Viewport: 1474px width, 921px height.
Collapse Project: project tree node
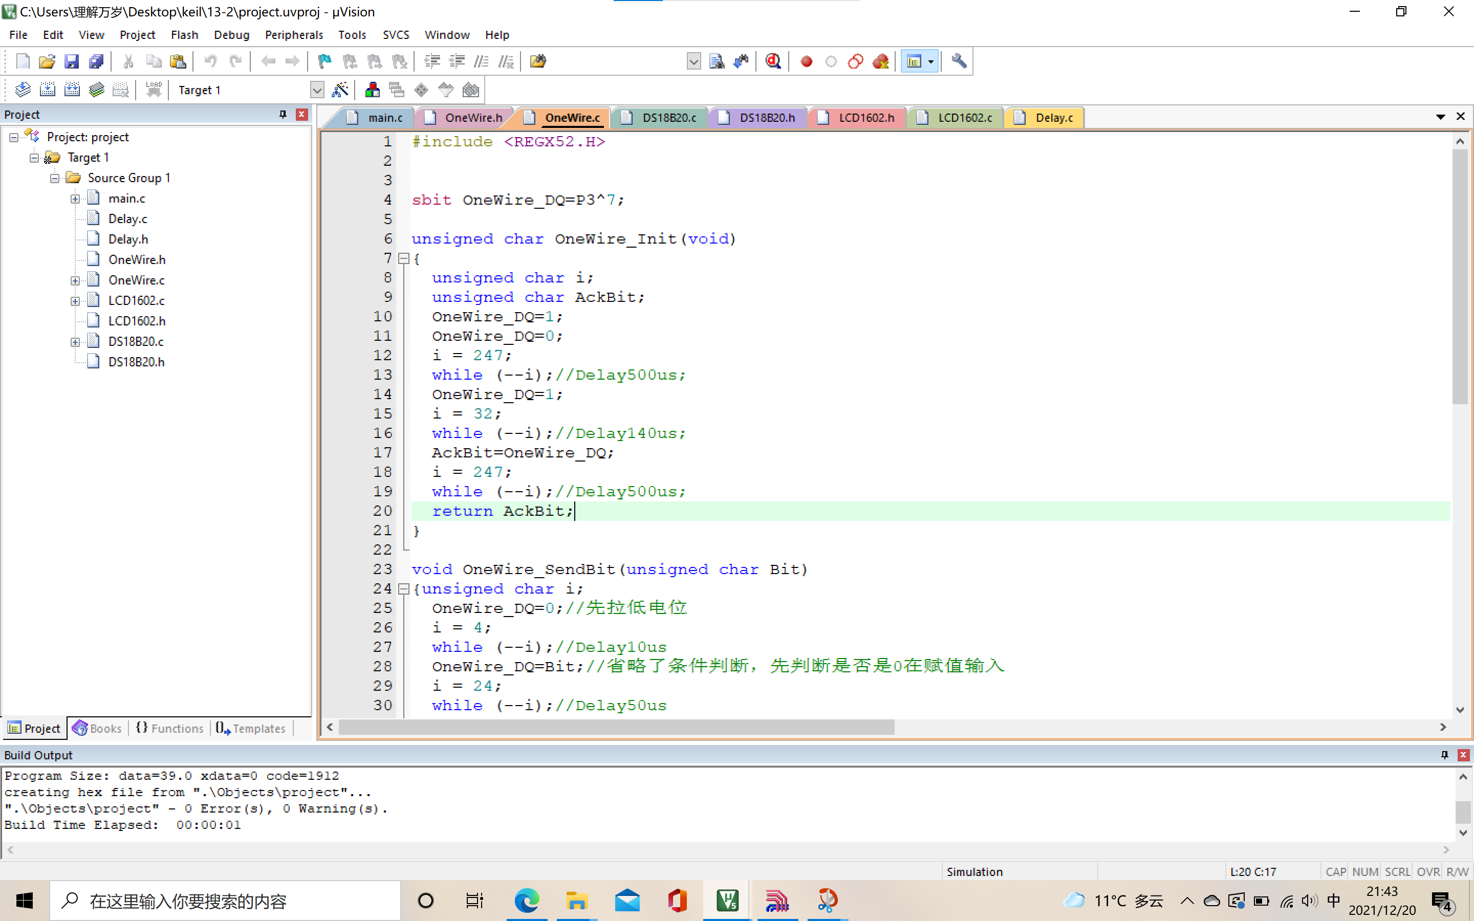pyautogui.click(x=13, y=138)
